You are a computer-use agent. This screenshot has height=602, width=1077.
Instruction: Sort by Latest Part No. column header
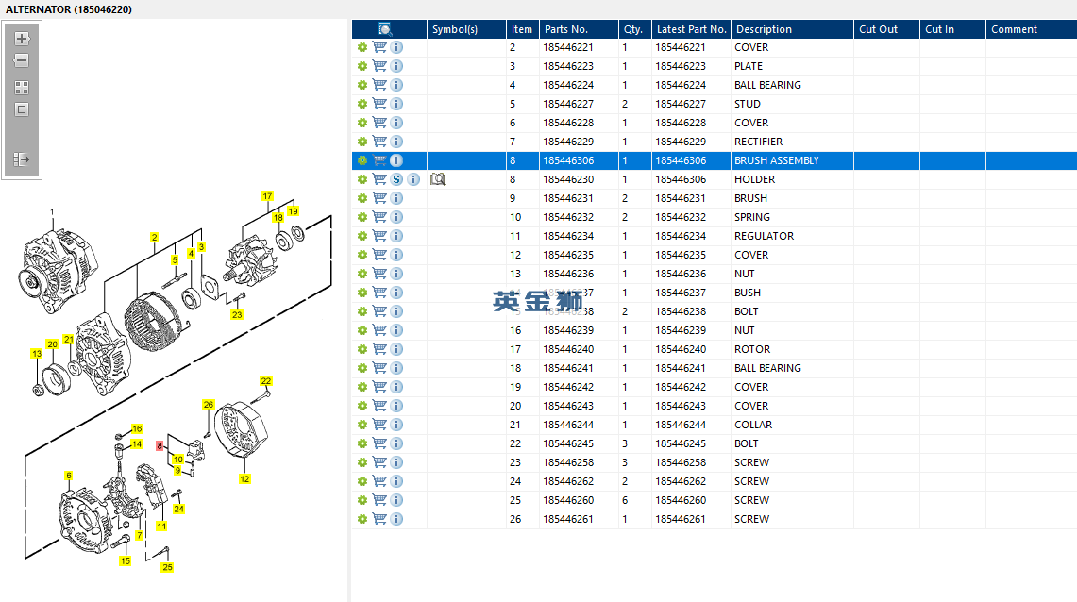(691, 29)
